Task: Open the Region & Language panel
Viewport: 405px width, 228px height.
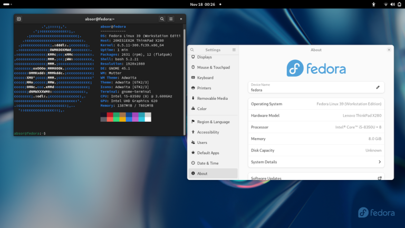Action: (x=213, y=122)
